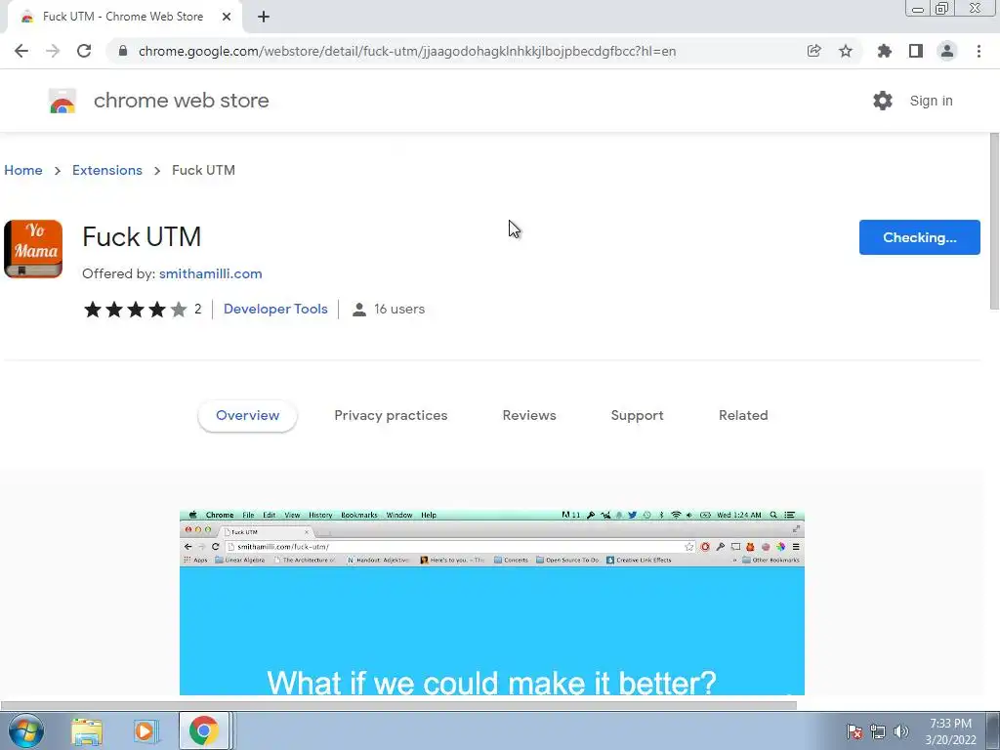Image resolution: width=1000 pixels, height=750 pixels.
Task: Click the horizontal page scrollbar
Action: pyautogui.click(x=398, y=705)
